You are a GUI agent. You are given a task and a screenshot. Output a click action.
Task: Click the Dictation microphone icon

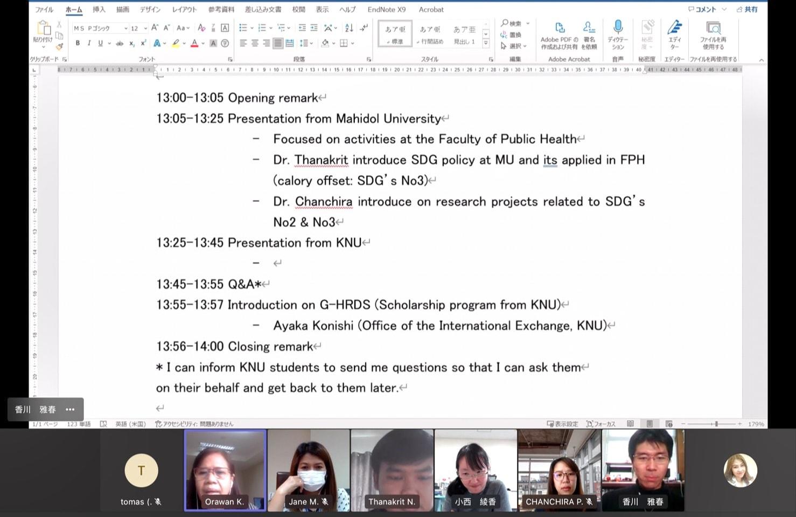tap(618, 27)
